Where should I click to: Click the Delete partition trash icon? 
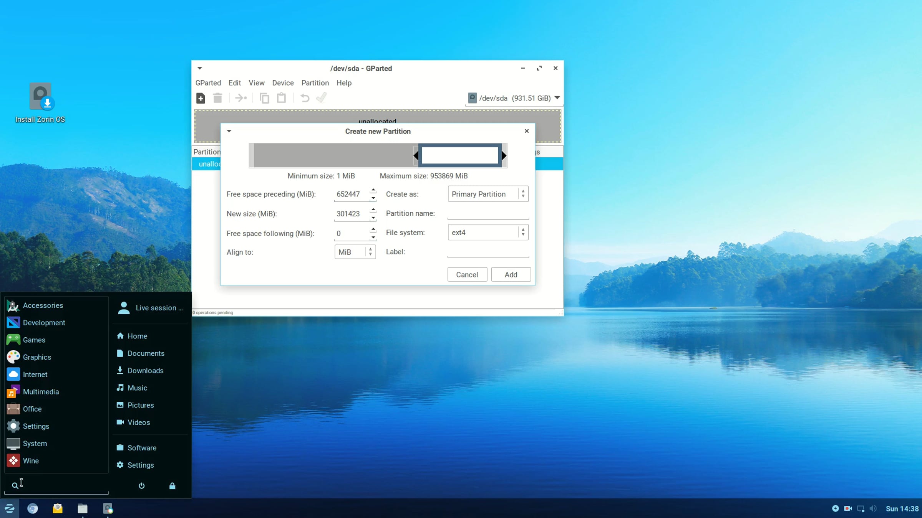tap(217, 98)
